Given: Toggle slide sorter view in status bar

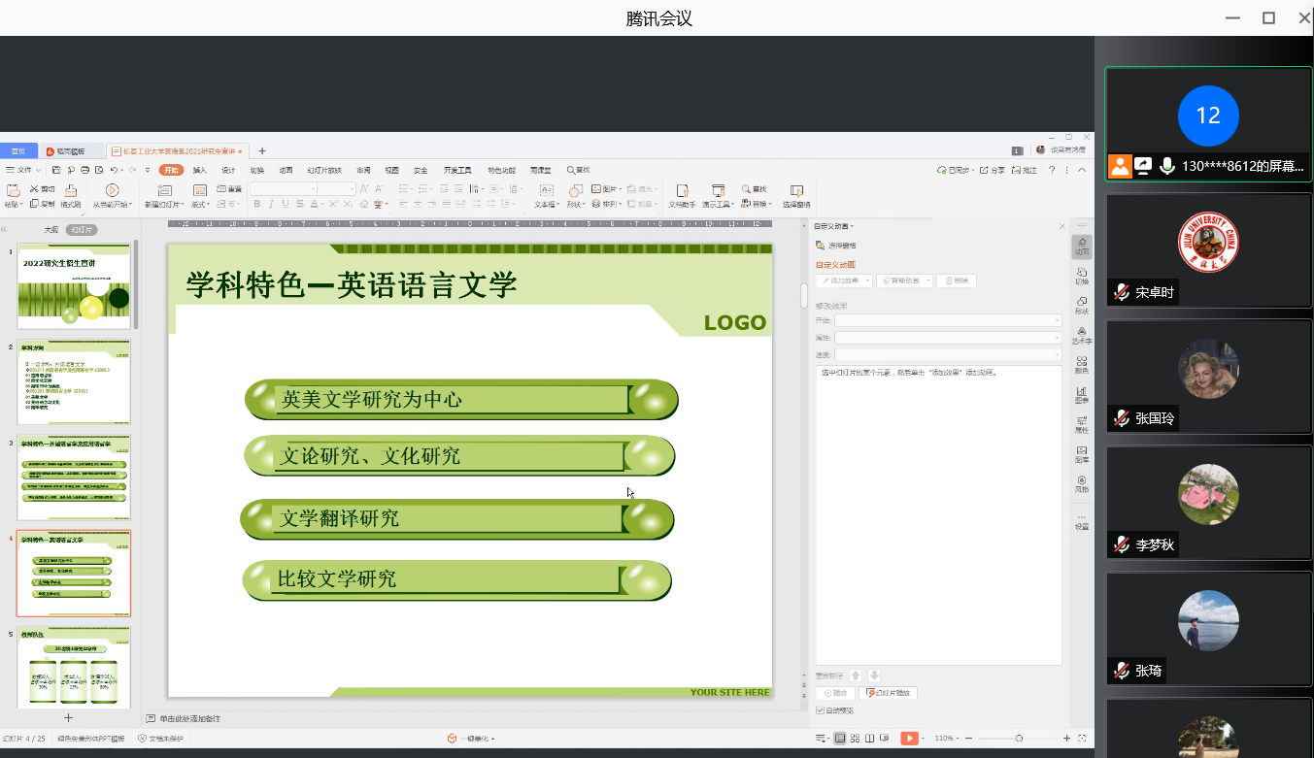Looking at the screenshot, I should (856, 739).
